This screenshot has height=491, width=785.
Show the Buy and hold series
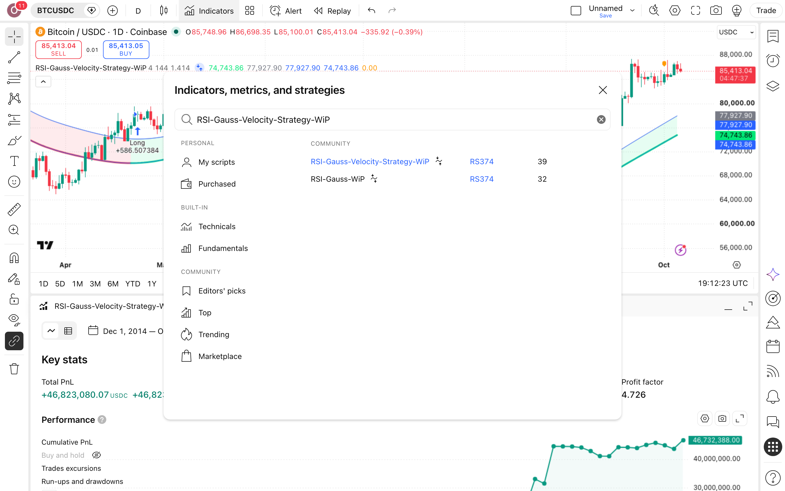click(96, 455)
